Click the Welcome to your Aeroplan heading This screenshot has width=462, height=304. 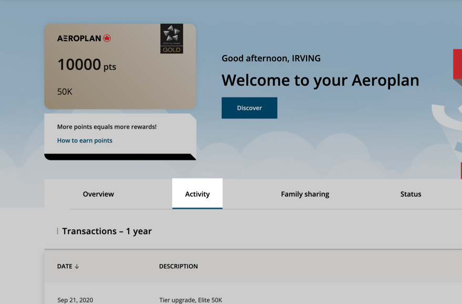[320, 80]
